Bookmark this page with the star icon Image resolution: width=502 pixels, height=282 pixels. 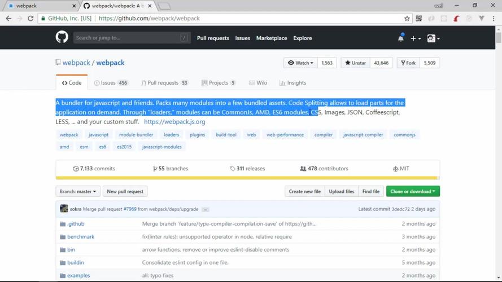(x=407, y=19)
